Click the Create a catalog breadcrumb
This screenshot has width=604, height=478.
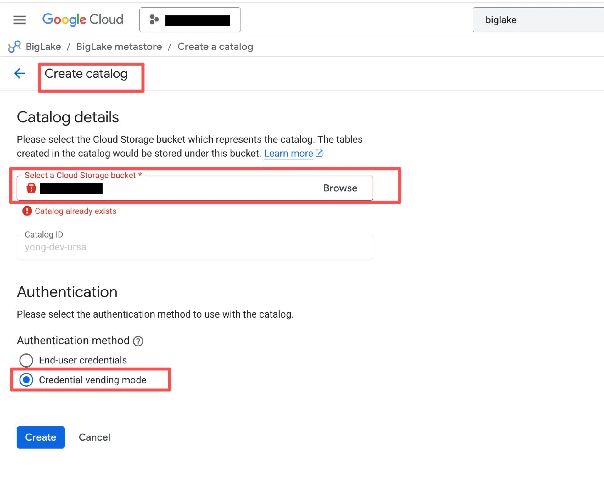click(215, 47)
